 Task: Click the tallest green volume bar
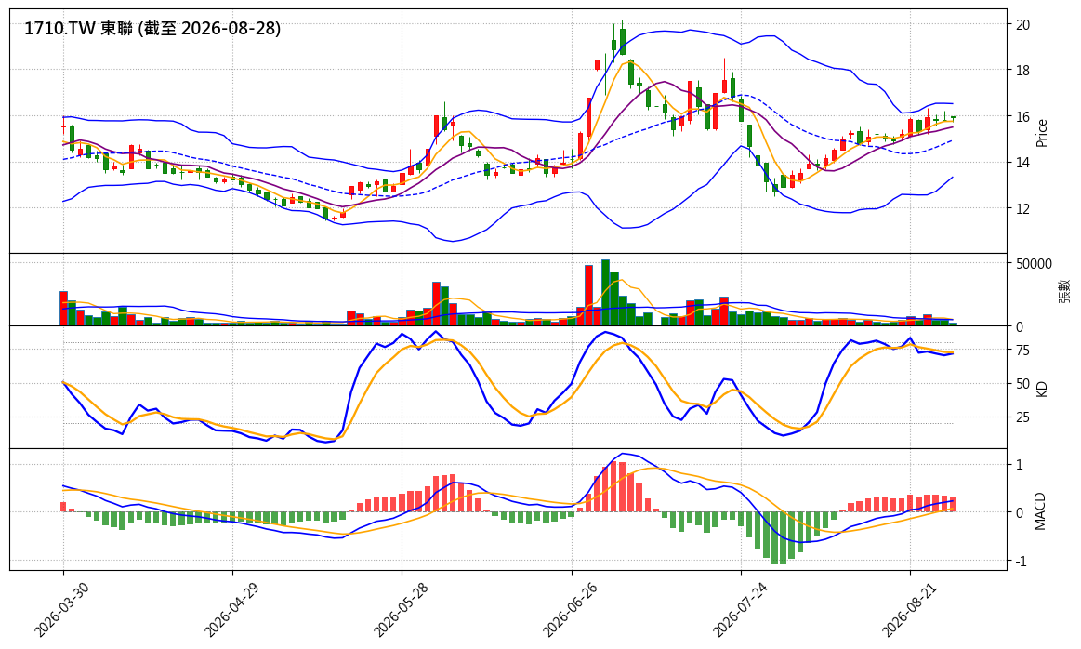(605, 293)
